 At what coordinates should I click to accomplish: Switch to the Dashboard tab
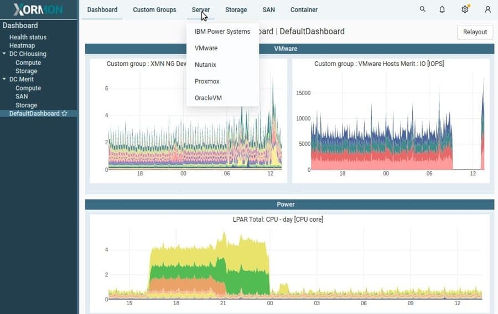(x=102, y=10)
